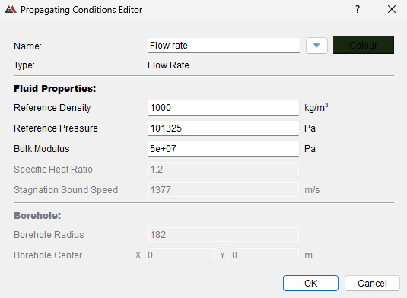Click the Flow Rate type label

coord(168,65)
